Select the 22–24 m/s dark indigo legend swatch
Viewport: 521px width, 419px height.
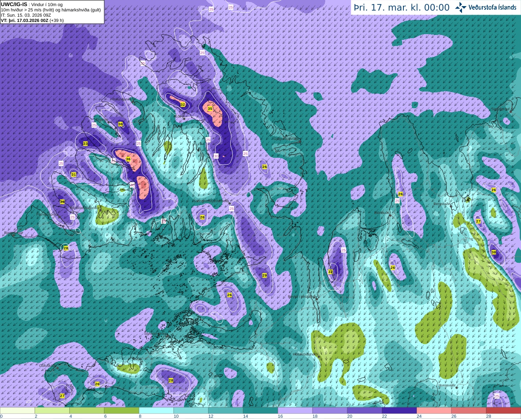click(x=399, y=410)
